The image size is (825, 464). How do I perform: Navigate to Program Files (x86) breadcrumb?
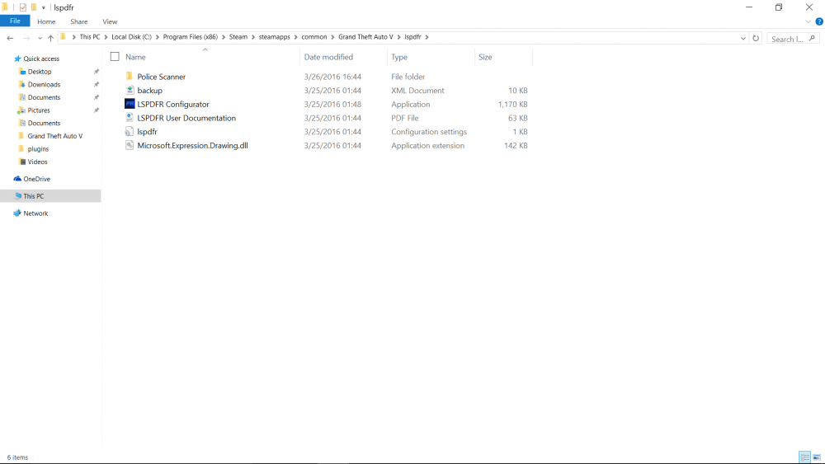coord(190,37)
